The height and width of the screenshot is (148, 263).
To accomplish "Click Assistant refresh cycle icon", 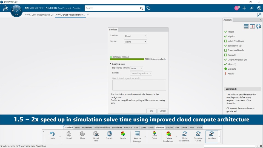I will (x=258, y=26).
